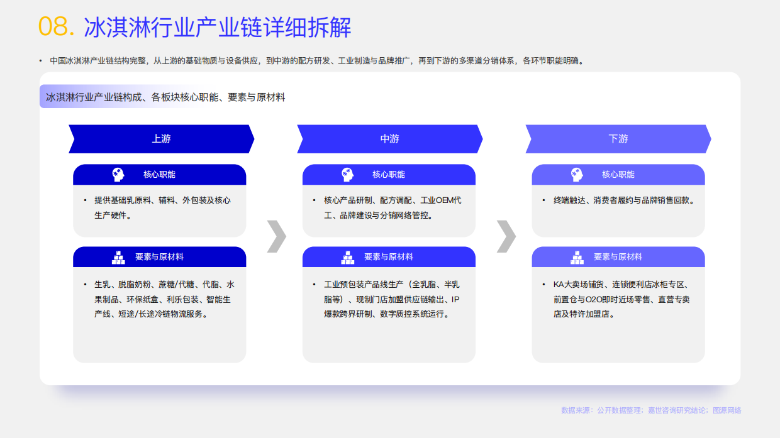This screenshot has width=780, height=438.
Task: Click the 要素与原材料 label under 上游
Action: 159,257
